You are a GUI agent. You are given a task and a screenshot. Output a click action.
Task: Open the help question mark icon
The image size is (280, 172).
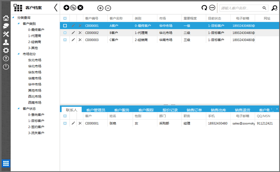pos(6,59)
